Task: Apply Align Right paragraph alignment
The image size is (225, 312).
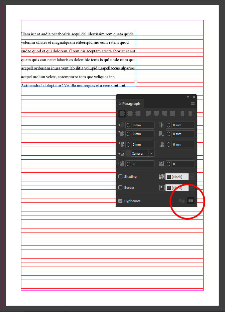Action: pos(138,114)
